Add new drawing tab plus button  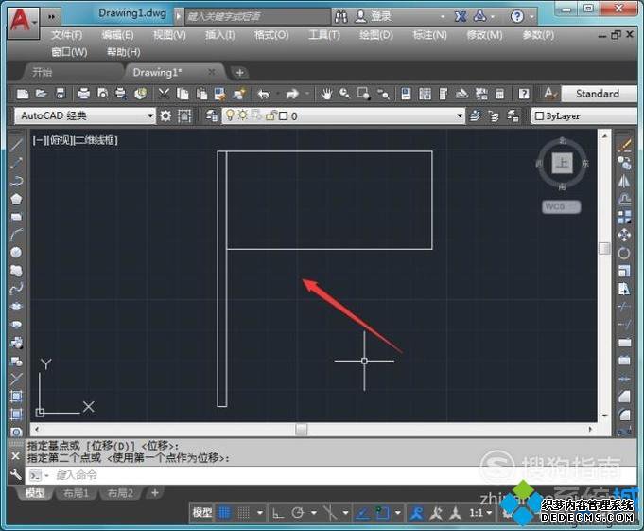point(239,73)
